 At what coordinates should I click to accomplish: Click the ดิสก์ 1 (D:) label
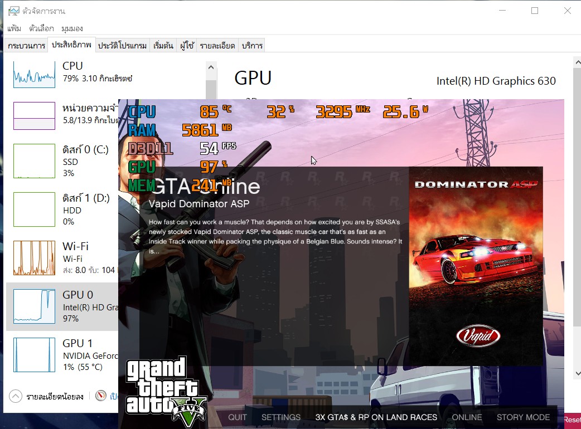click(86, 198)
